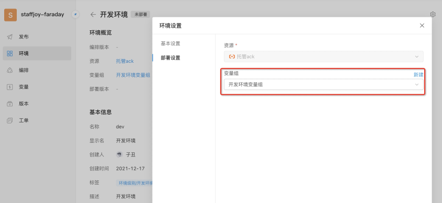This screenshot has width=442, height=203.
Task: Click the 开发环境变量组 select box
Action: (324, 84)
